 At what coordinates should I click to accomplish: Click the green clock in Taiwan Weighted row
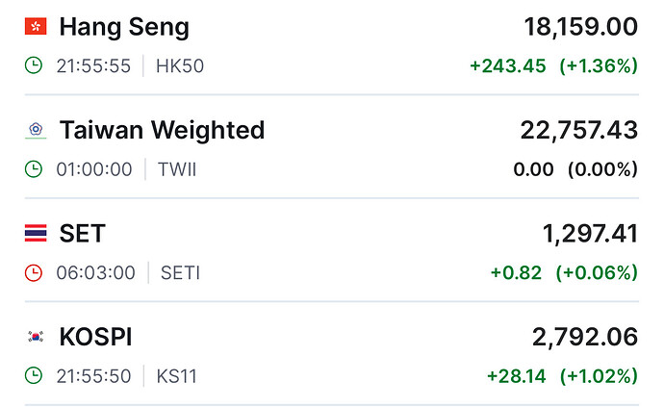tap(34, 169)
